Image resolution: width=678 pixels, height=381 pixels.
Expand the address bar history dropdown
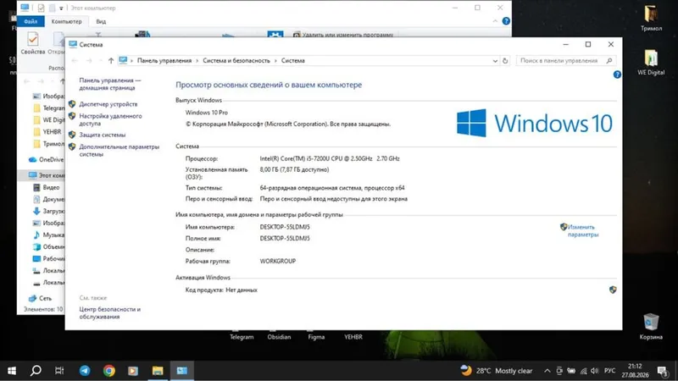[x=495, y=61]
